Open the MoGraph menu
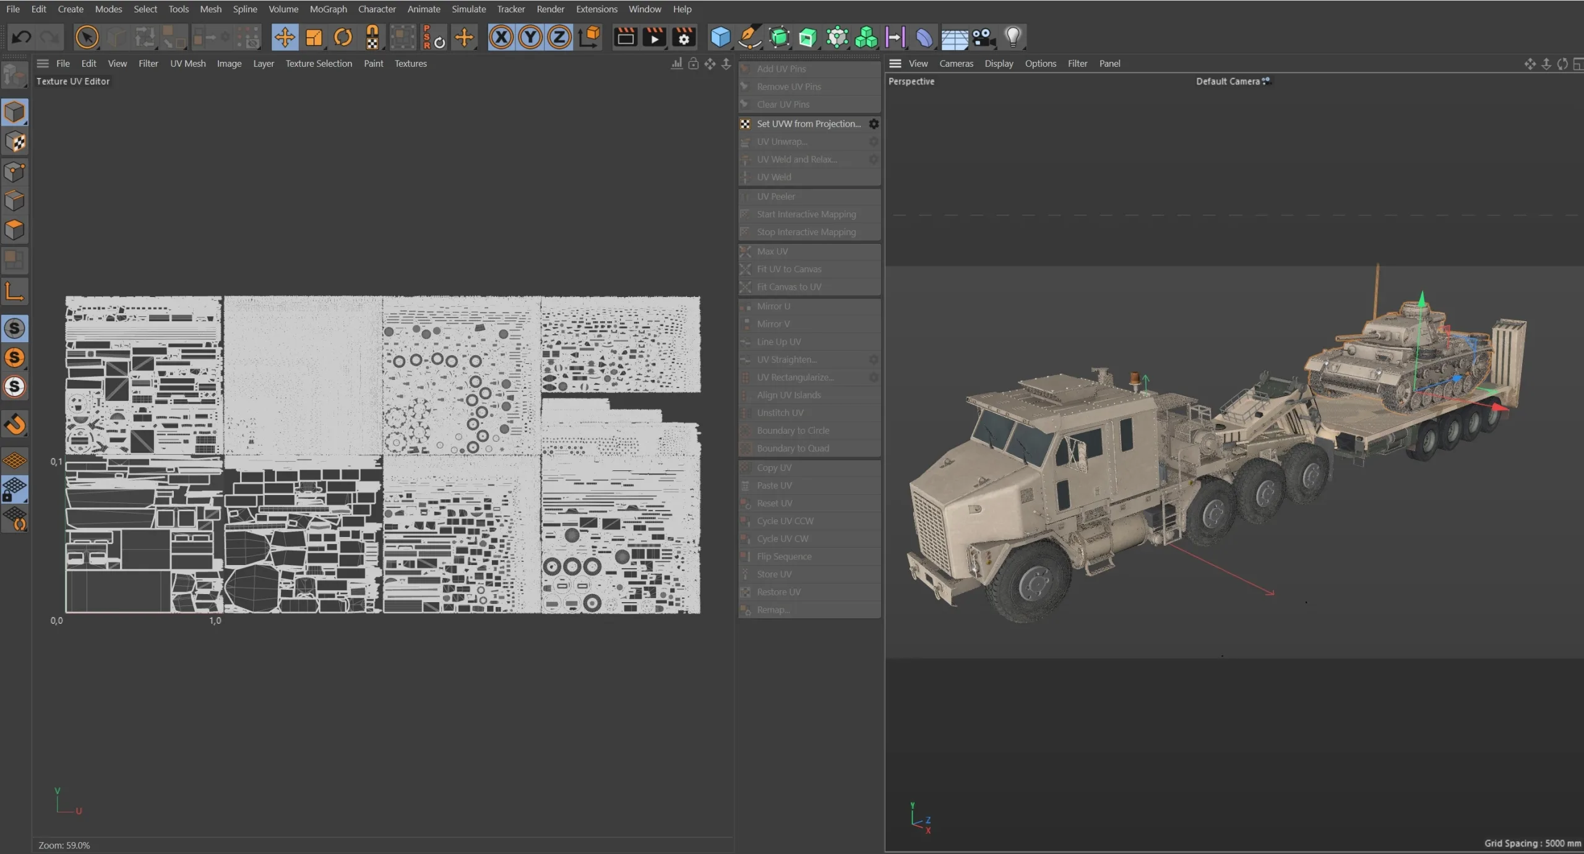 pyautogui.click(x=328, y=9)
